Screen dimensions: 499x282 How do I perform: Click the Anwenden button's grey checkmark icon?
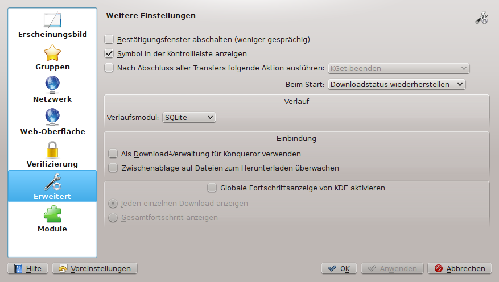(x=372, y=269)
